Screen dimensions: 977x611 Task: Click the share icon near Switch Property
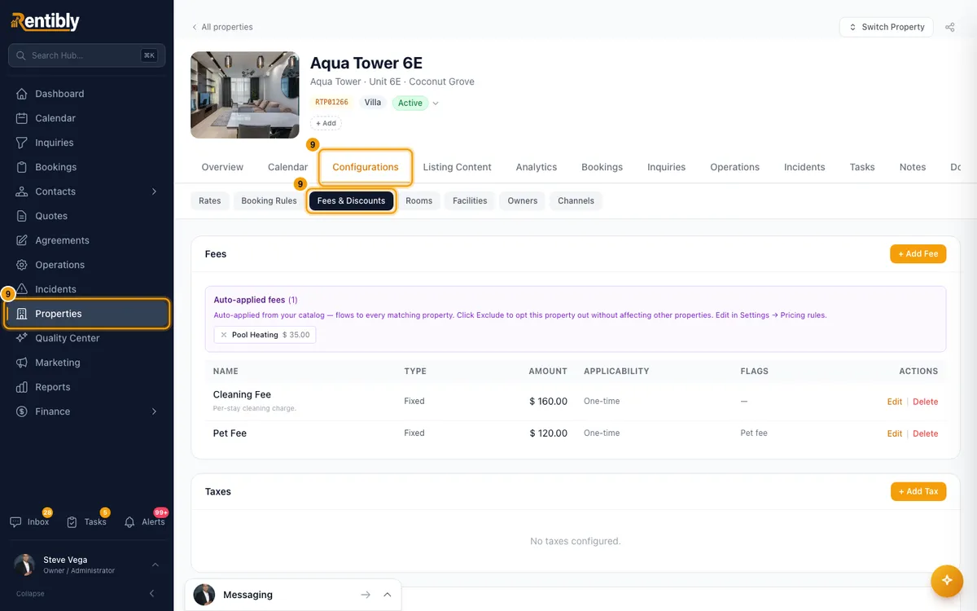point(949,27)
